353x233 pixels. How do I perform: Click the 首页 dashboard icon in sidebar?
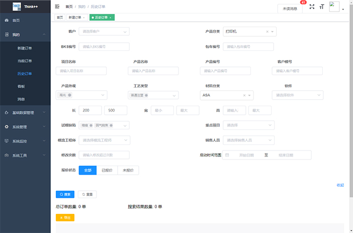click(x=7, y=20)
